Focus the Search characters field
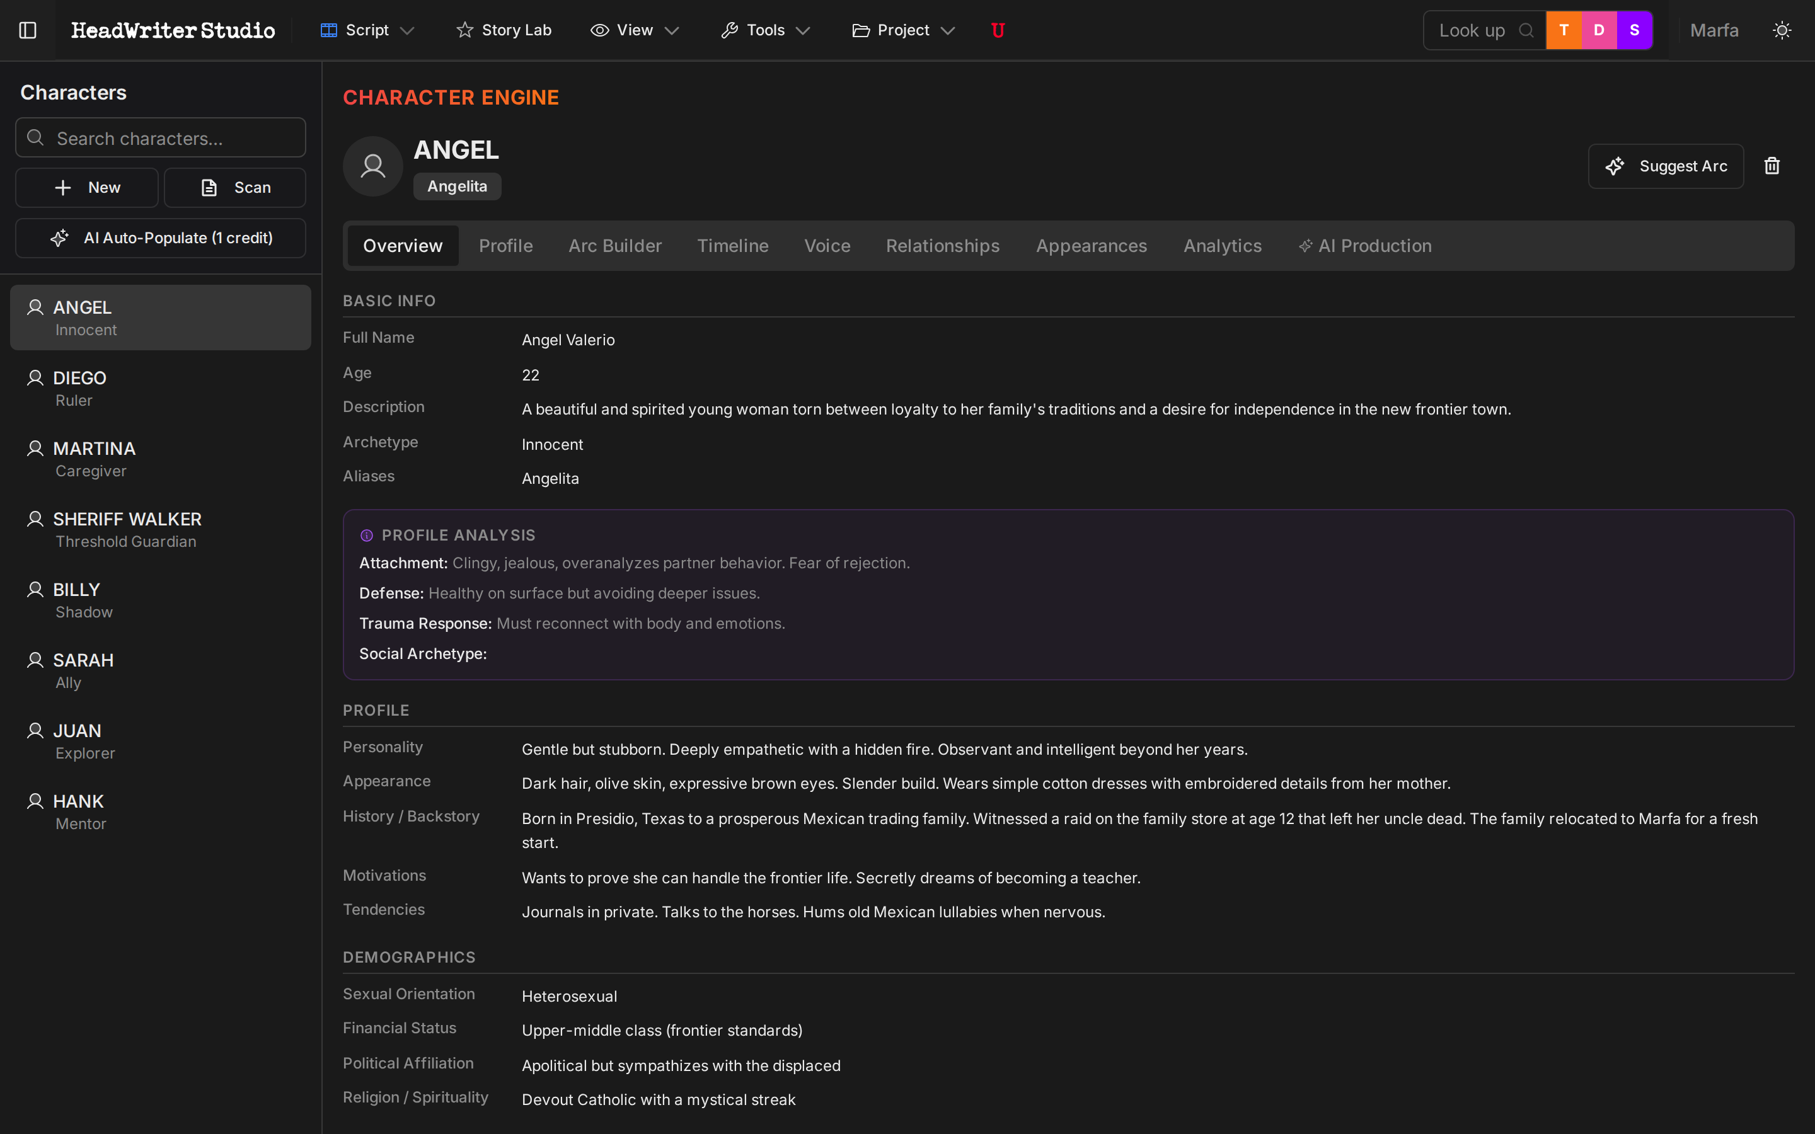Image resolution: width=1815 pixels, height=1134 pixels. point(161,138)
